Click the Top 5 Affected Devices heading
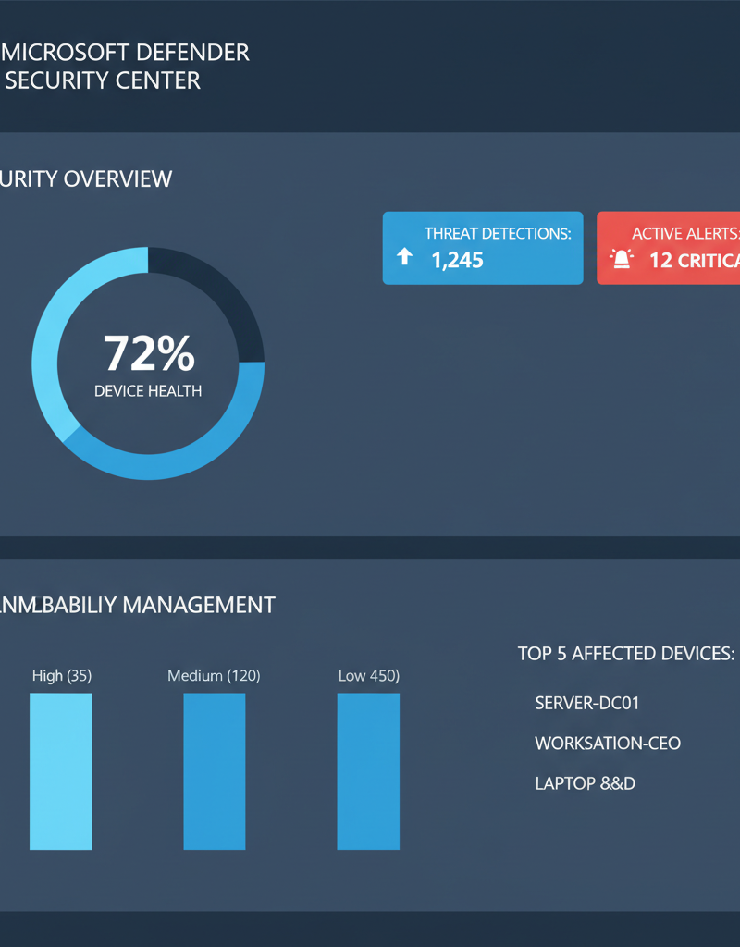The height and width of the screenshot is (947, 740). (x=626, y=654)
